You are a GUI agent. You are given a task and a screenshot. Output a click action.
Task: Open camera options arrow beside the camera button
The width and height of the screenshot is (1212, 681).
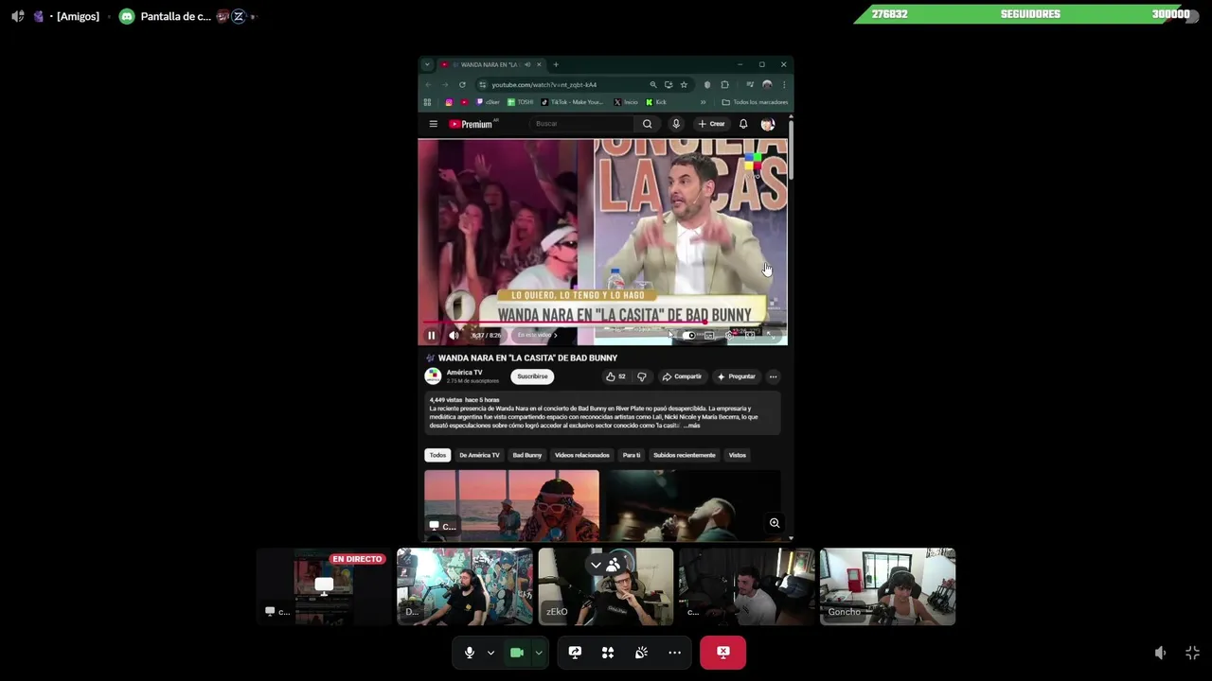(x=539, y=653)
